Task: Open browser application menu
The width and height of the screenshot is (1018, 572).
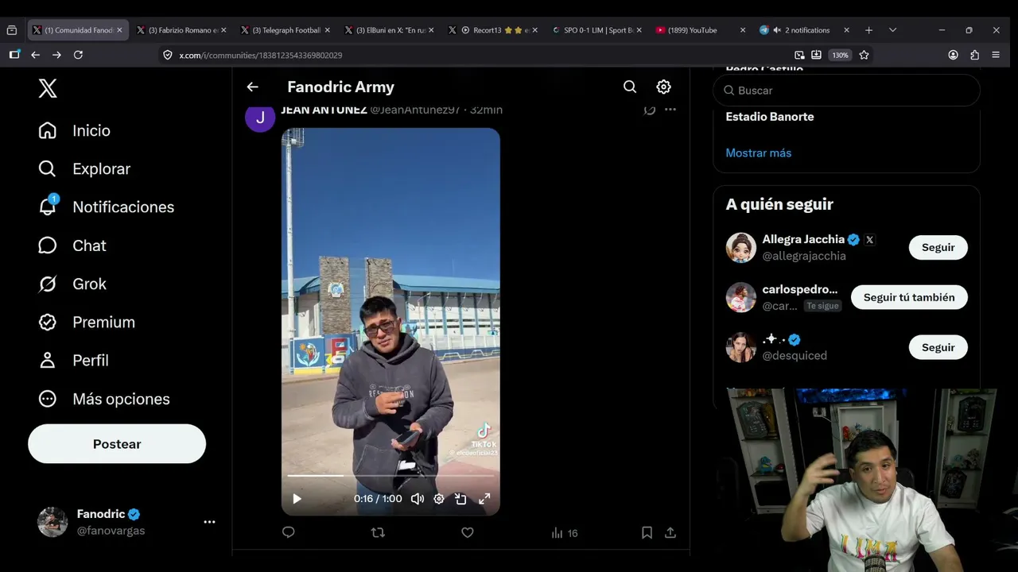Action: coord(996,55)
